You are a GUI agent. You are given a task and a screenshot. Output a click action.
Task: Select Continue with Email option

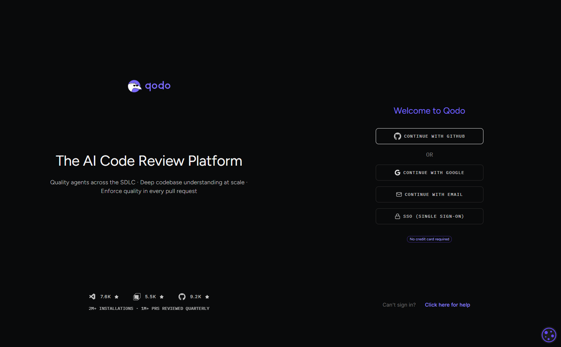click(x=429, y=194)
